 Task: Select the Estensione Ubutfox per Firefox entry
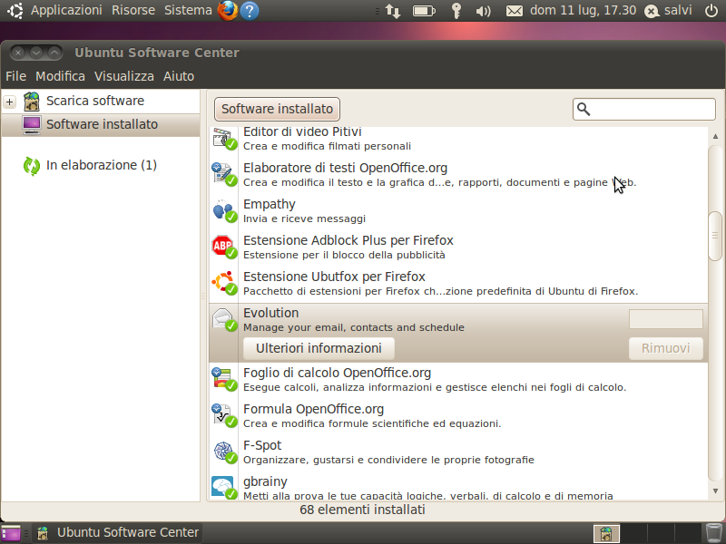coord(458,283)
